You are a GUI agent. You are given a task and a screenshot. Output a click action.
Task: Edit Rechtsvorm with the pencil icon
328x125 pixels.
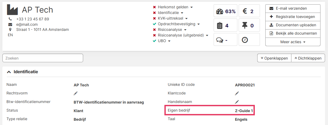(x=76, y=93)
